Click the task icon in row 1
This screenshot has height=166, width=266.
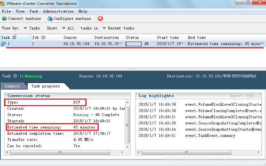tap(3, 44)
